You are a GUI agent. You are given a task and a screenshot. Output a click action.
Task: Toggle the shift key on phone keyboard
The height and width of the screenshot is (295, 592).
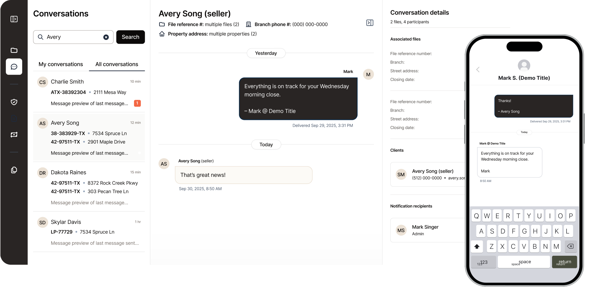tap(477, 247)
